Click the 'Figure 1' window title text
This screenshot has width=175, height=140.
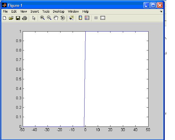tap(15, 5)
